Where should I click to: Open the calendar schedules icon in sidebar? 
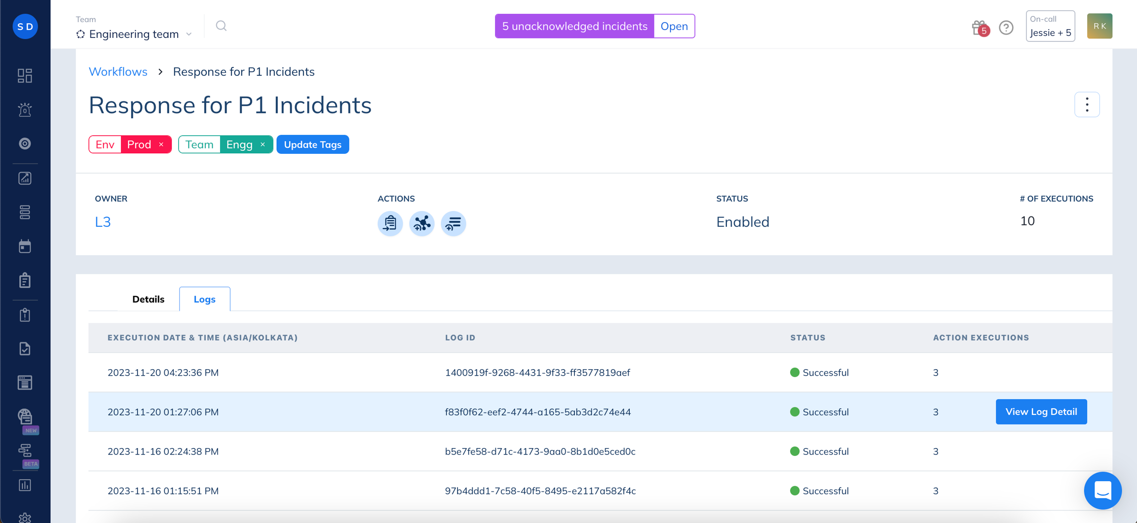(25, 246)
